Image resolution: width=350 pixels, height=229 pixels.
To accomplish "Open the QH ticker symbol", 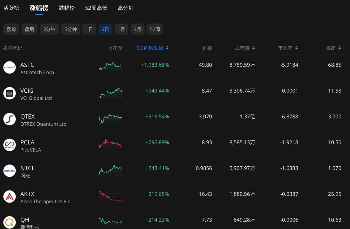I will (x=25, y=220).
